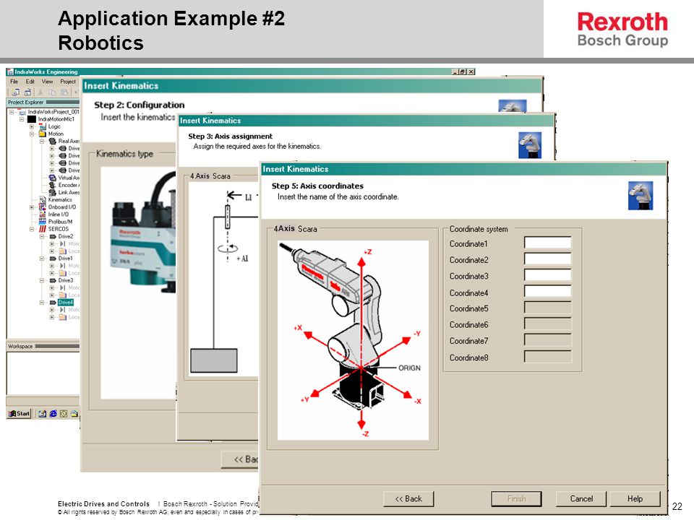Open Internet Explorer from quick launch
Viewport: 694px width, 520px height.
coord(53,414)
